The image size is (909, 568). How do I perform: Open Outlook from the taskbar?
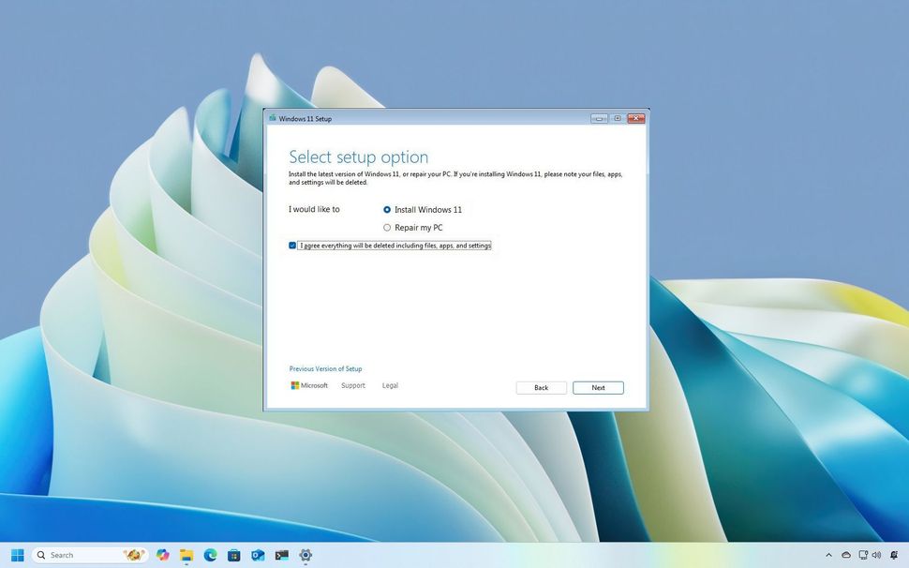coord(257,555)
